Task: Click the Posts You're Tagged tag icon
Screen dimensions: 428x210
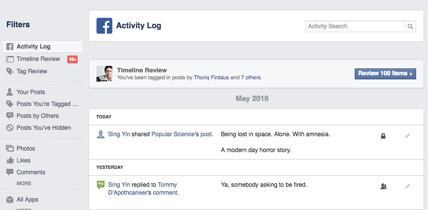Action: [10, 104]
